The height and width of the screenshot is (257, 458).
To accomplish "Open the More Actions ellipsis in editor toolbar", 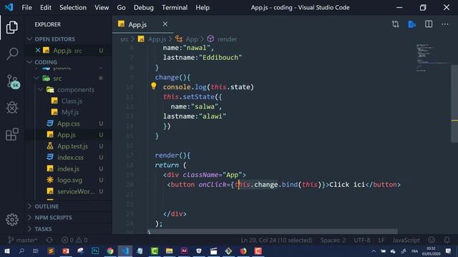I will pyautogui.click(x=445, y=24).
